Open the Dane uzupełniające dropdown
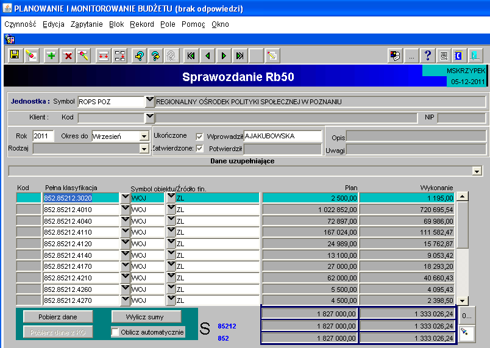 click(x=477, y=171)
